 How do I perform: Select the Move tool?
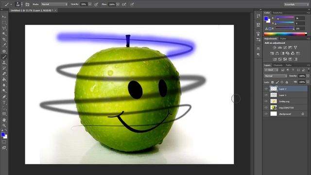pos(4,17)
